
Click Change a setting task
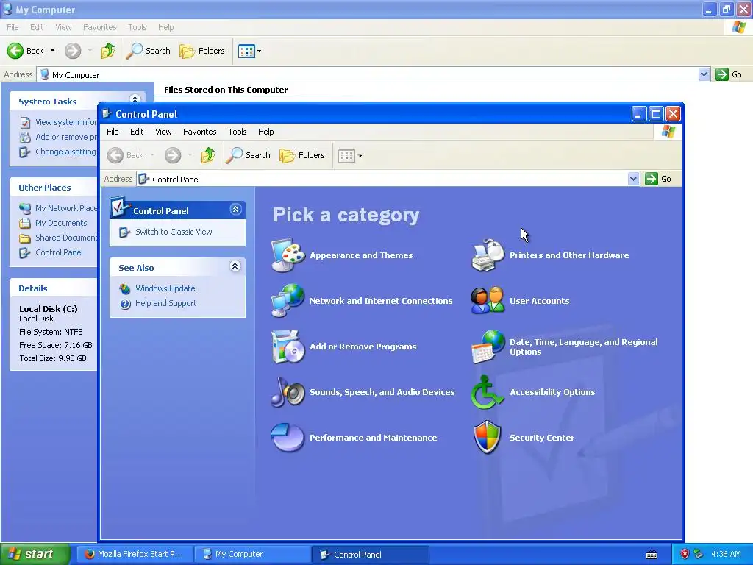coord(66,152)
